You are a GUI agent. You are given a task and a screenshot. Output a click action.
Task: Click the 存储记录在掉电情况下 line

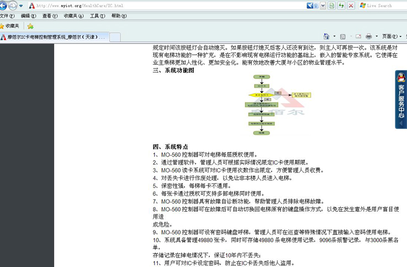point(207,255)
